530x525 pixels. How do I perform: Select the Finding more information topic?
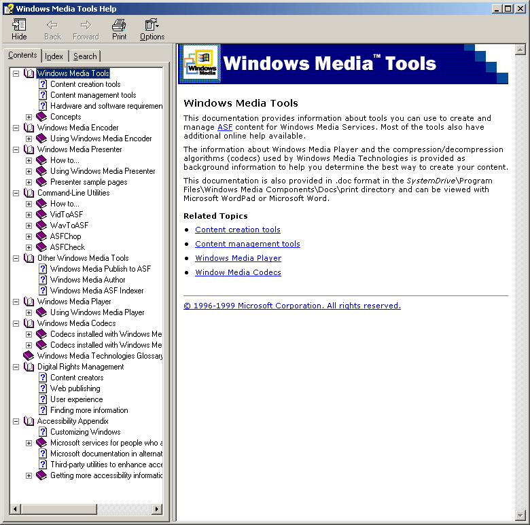[x=89, y=410]
